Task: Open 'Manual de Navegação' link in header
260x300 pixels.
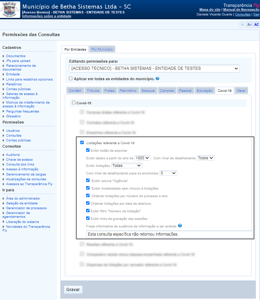Action: [x=241, y=10]
